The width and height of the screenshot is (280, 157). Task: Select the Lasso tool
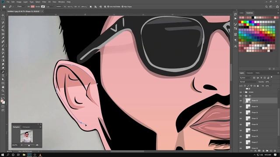[x=3, y=23]
